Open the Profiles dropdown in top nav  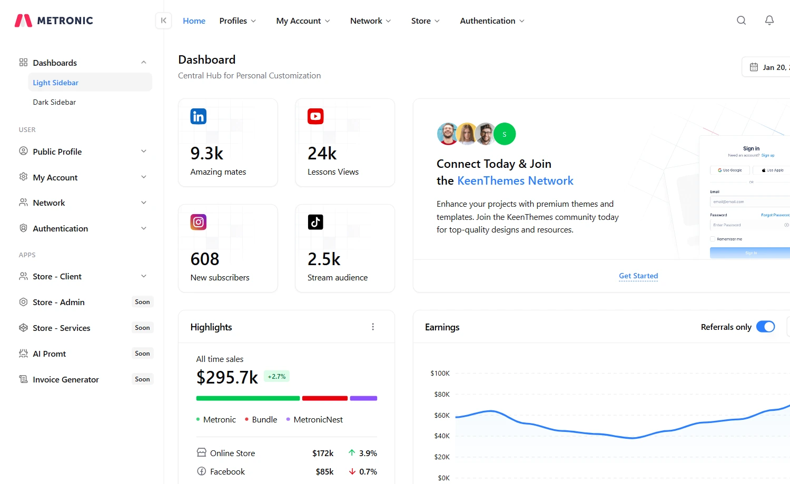238,21
